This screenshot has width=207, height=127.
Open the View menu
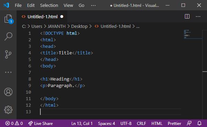(x=68, y=6)
